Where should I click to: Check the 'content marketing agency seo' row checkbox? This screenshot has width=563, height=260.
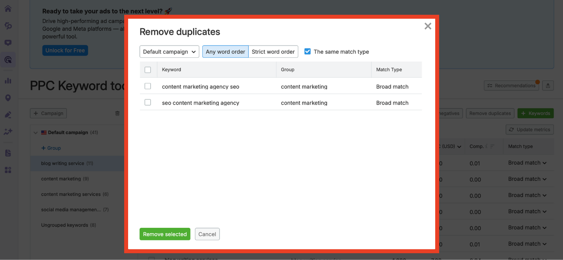148,86
